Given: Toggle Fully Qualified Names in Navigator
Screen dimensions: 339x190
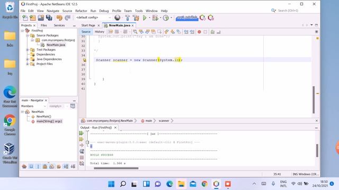Looking at the screenshot, I should pos(59,166).
